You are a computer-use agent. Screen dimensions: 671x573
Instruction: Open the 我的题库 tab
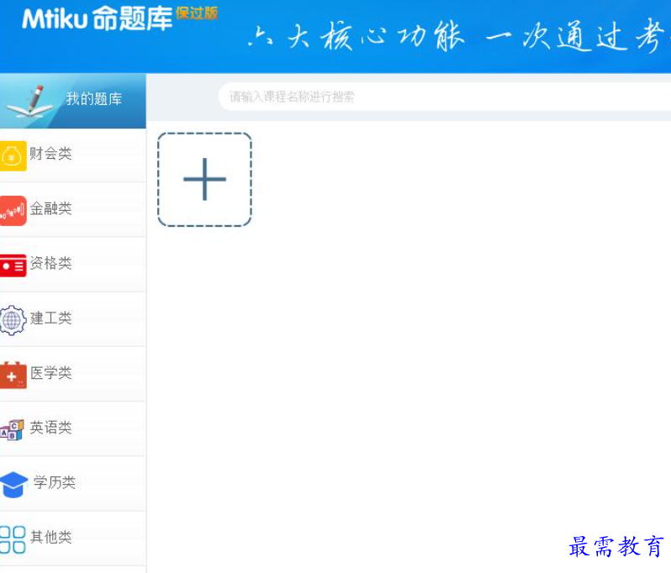(73, 101)
